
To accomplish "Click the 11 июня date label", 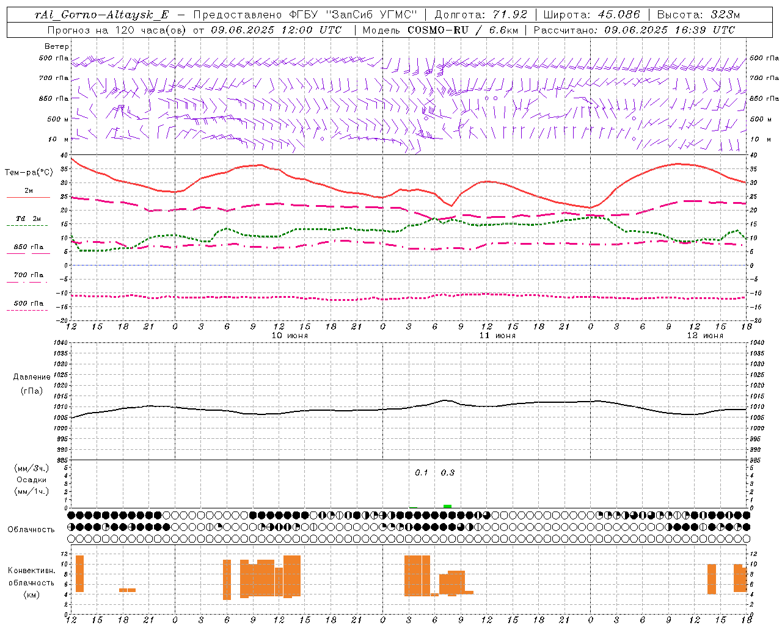I will point(497,336).
